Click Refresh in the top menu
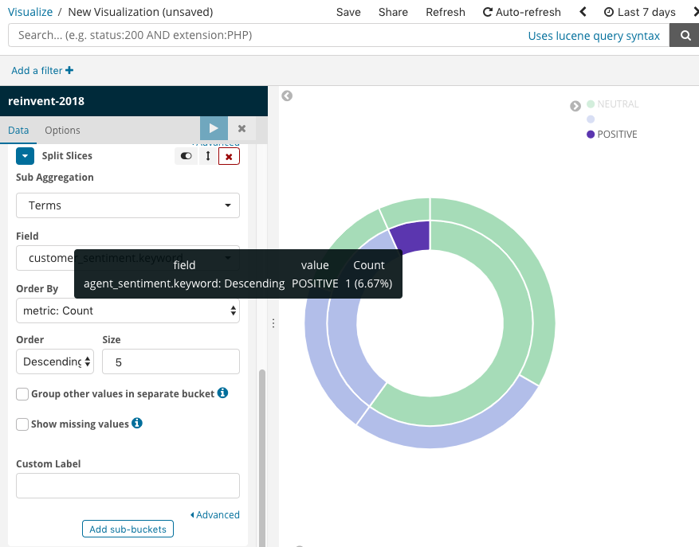Viewport: 699px width, 547px height. [446, 12]
